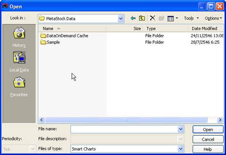The image size is (226, 155).
Task: Select the DataOnDemand Cache name text
Action: pos(67,36)
